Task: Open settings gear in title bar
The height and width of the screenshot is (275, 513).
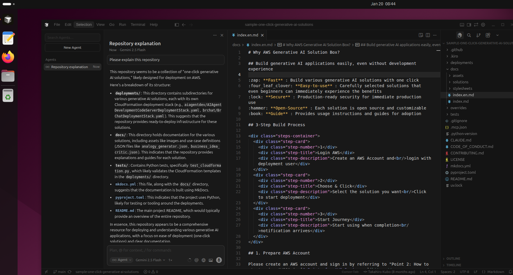Action: 483,25
